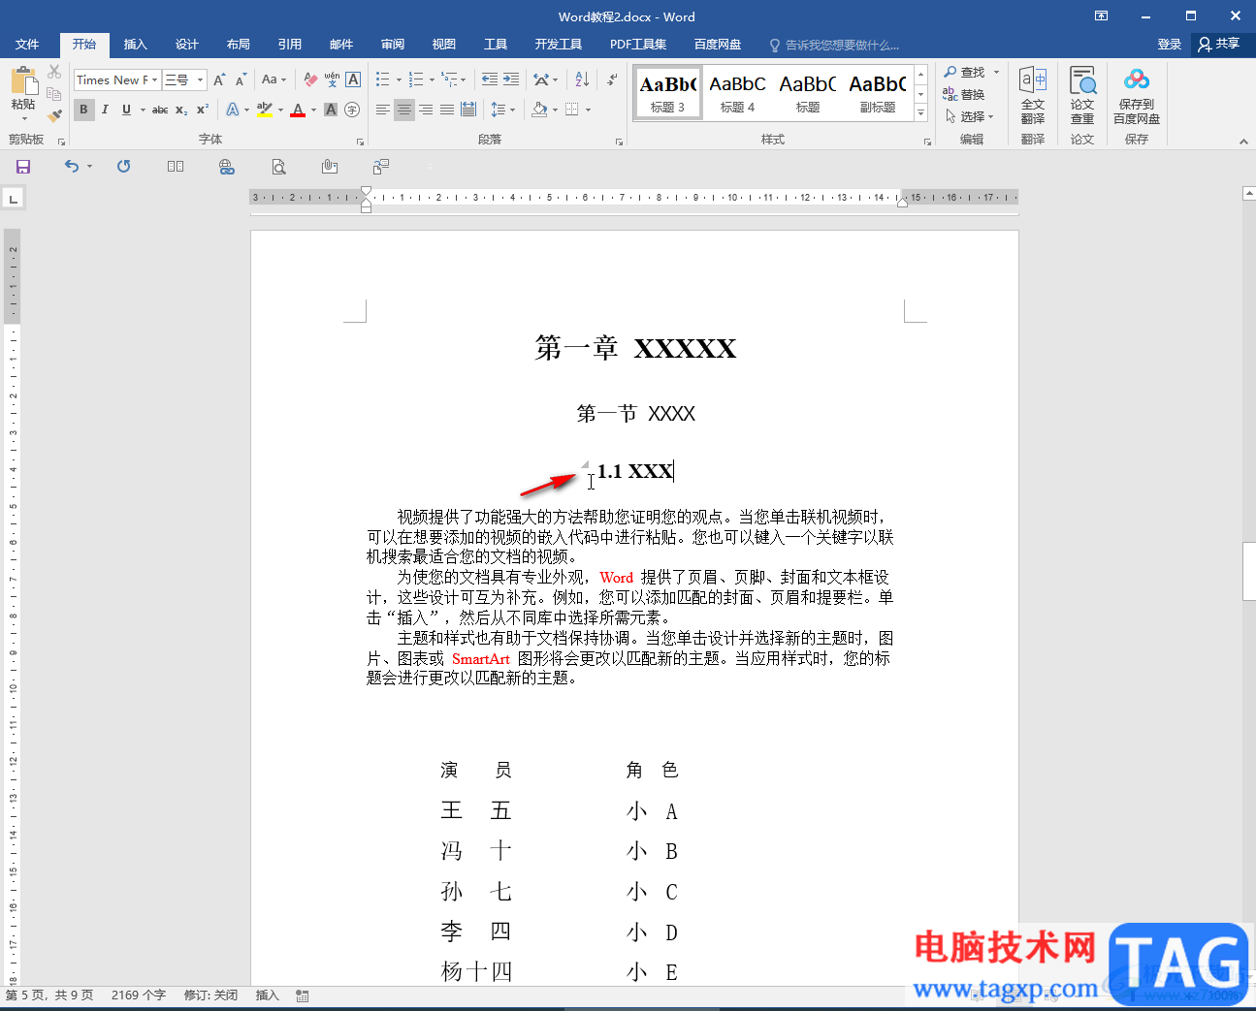Align text to the left
Viewport: 1256px width, 1011px height.
[x=383, y=110]
